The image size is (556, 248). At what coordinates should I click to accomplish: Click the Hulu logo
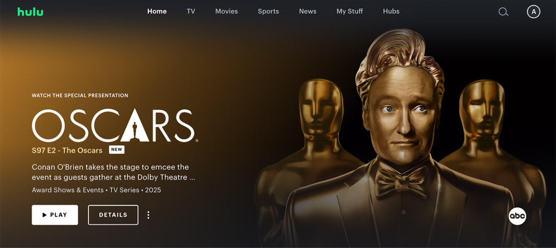(30, 12)
